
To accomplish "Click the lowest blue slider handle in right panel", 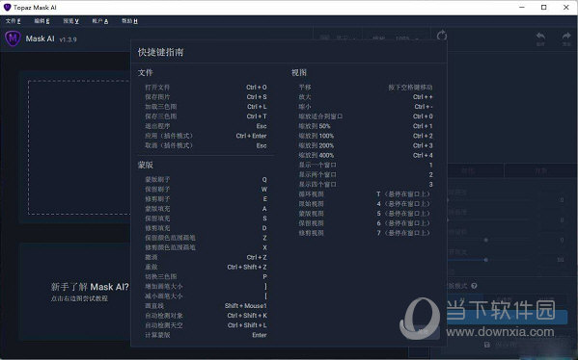I will click(x=485, y=260).
